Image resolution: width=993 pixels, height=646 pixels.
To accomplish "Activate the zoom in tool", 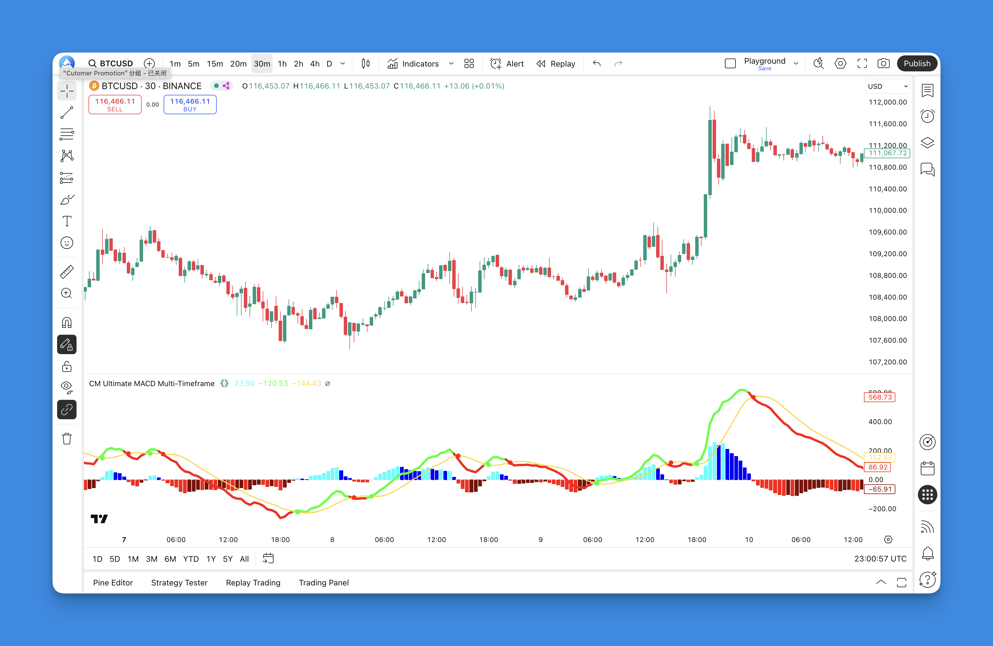I will pyautogui.click(x=67, y=293).
